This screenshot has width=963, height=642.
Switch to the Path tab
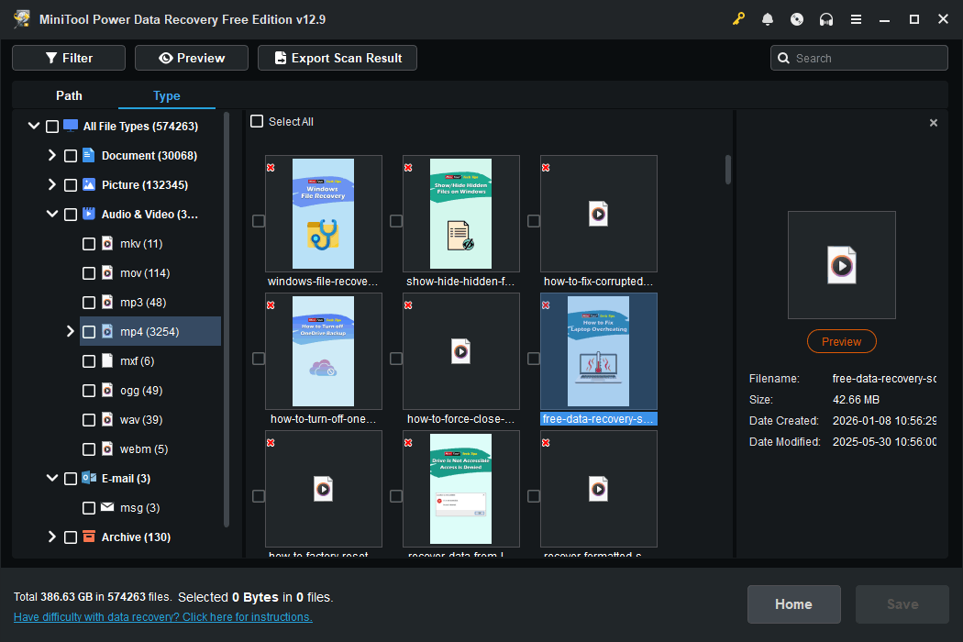tap(69, 95)
